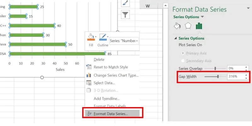
Task: Click the Fill paint bucket icon
Action: click(91, 37)
